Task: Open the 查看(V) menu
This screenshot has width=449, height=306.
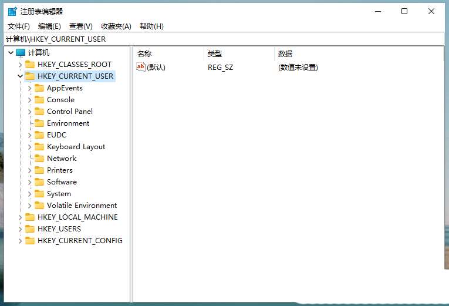Action: pos(81,26)
